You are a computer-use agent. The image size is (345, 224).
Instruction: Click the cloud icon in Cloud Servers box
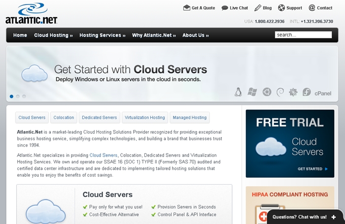[45, 211]
